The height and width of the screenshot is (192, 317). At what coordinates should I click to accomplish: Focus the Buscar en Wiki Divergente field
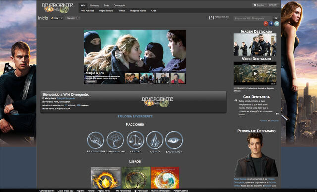point(253,18)
